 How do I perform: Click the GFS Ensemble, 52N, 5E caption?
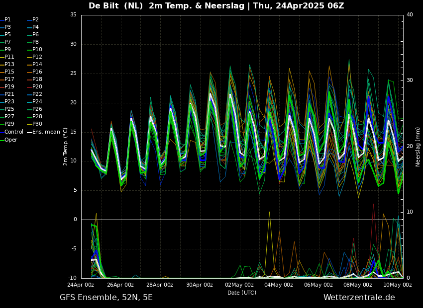106,297
